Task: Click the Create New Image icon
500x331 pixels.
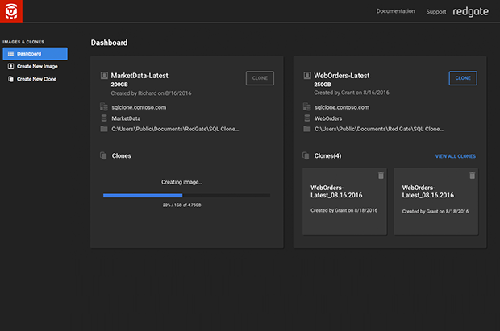Action: (10, 66)
